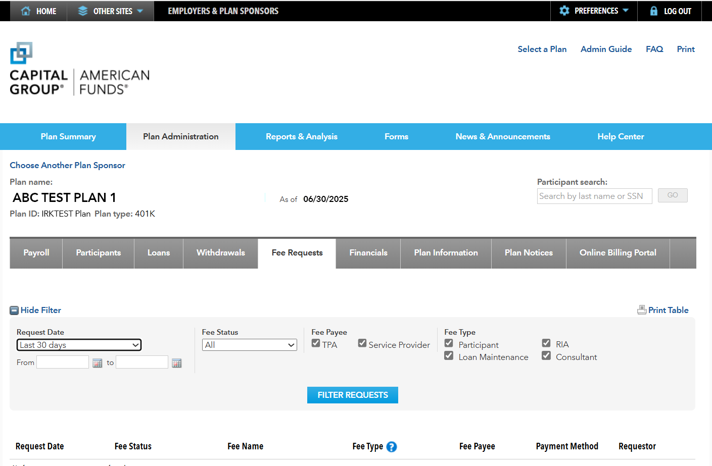Viewport: 712px width, 466px height.
Task: Uncheck the Loan Maintenance checkbox
Action: (x=449, y=355)
